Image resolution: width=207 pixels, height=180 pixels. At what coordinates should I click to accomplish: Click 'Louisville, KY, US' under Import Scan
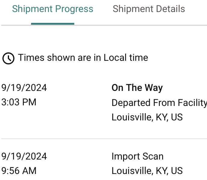coord(147,171)
